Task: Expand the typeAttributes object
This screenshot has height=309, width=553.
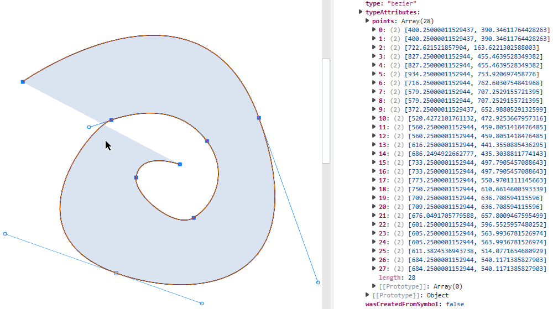Action: point(361,12)
